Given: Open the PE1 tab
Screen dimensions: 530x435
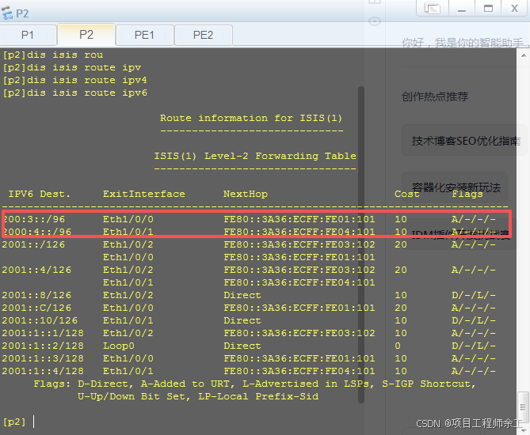Looking at the screenshot, I should coord(145,35).
